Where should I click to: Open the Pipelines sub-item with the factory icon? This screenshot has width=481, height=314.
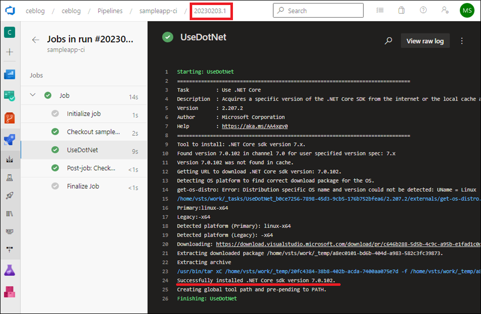(10, 160)
